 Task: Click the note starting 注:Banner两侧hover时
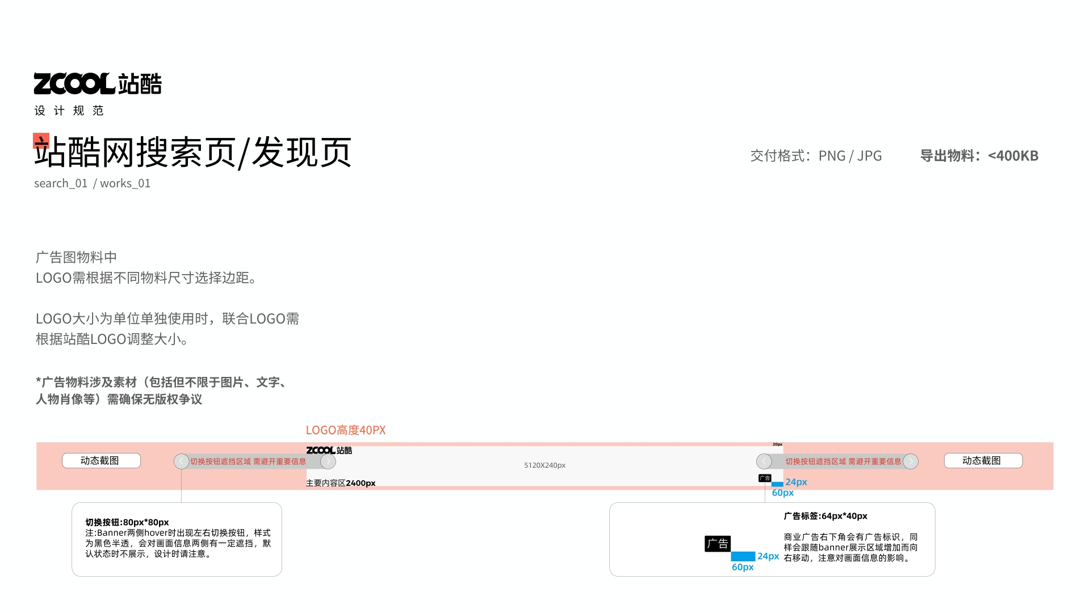tap(178, 543)
